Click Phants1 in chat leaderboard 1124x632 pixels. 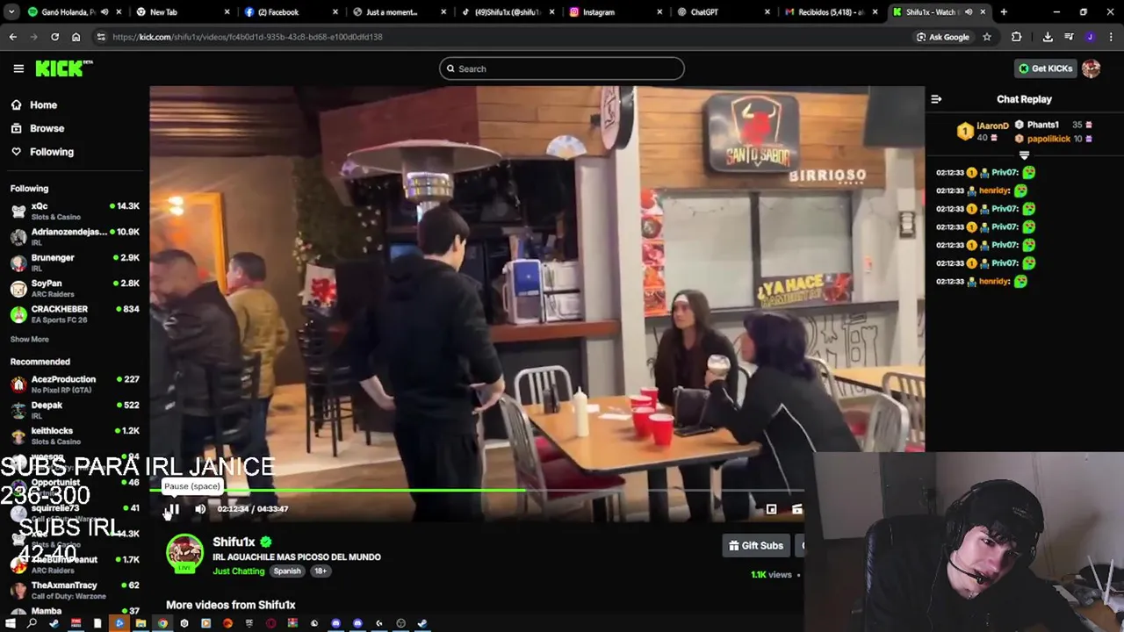[1043, 125]
